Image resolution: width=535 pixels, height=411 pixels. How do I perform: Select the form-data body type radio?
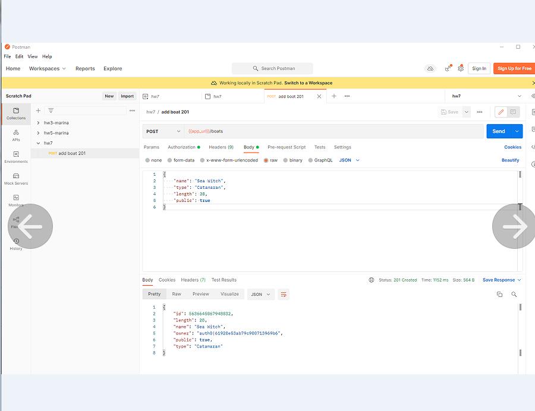(169, 160)
